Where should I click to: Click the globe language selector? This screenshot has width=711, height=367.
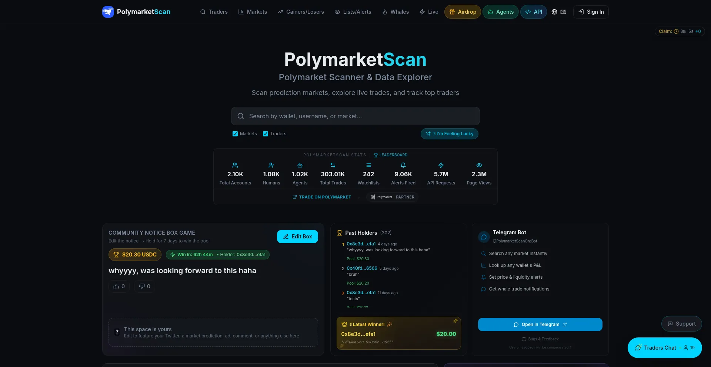(558, 12)
